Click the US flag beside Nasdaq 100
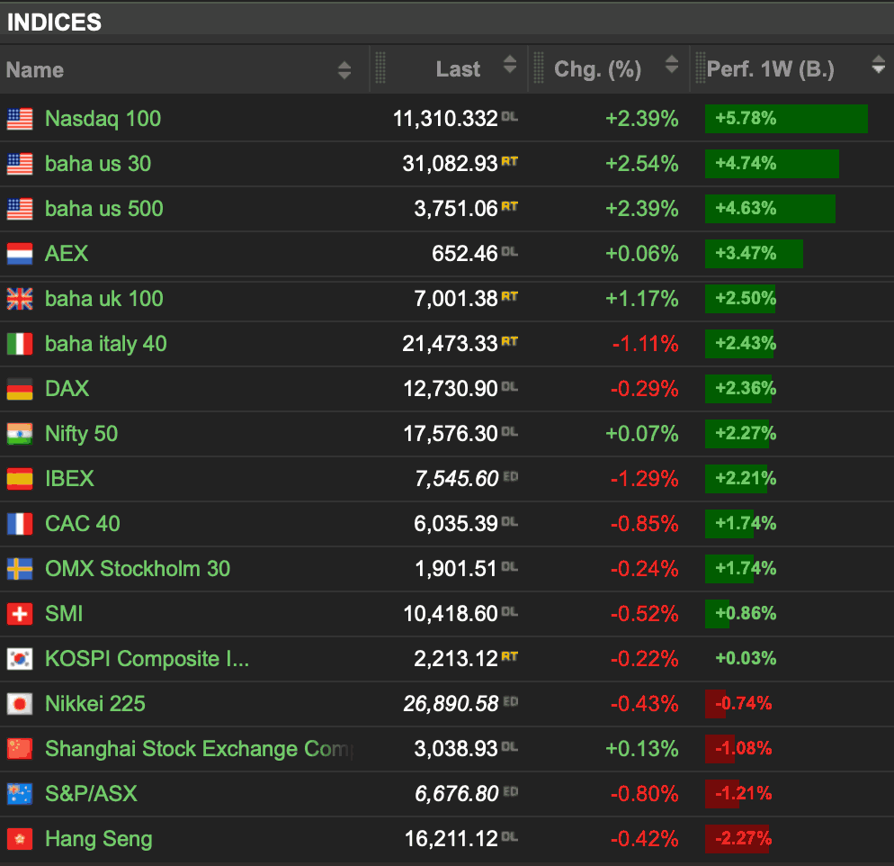894x866 pixels. [x=20, y=119]
